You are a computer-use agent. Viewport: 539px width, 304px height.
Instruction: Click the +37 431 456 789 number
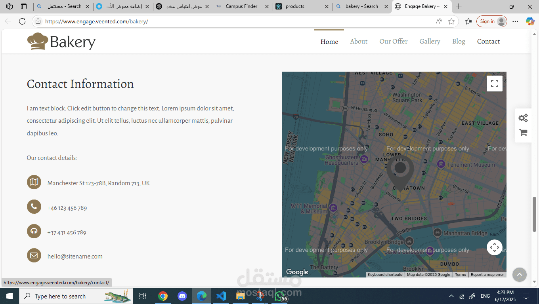click(x=67, y=232)
